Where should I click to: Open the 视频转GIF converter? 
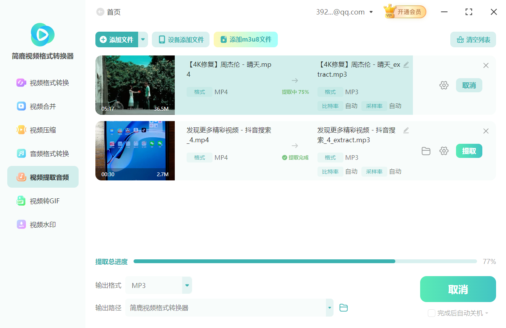pyautogui.click(x=43, y=201)
